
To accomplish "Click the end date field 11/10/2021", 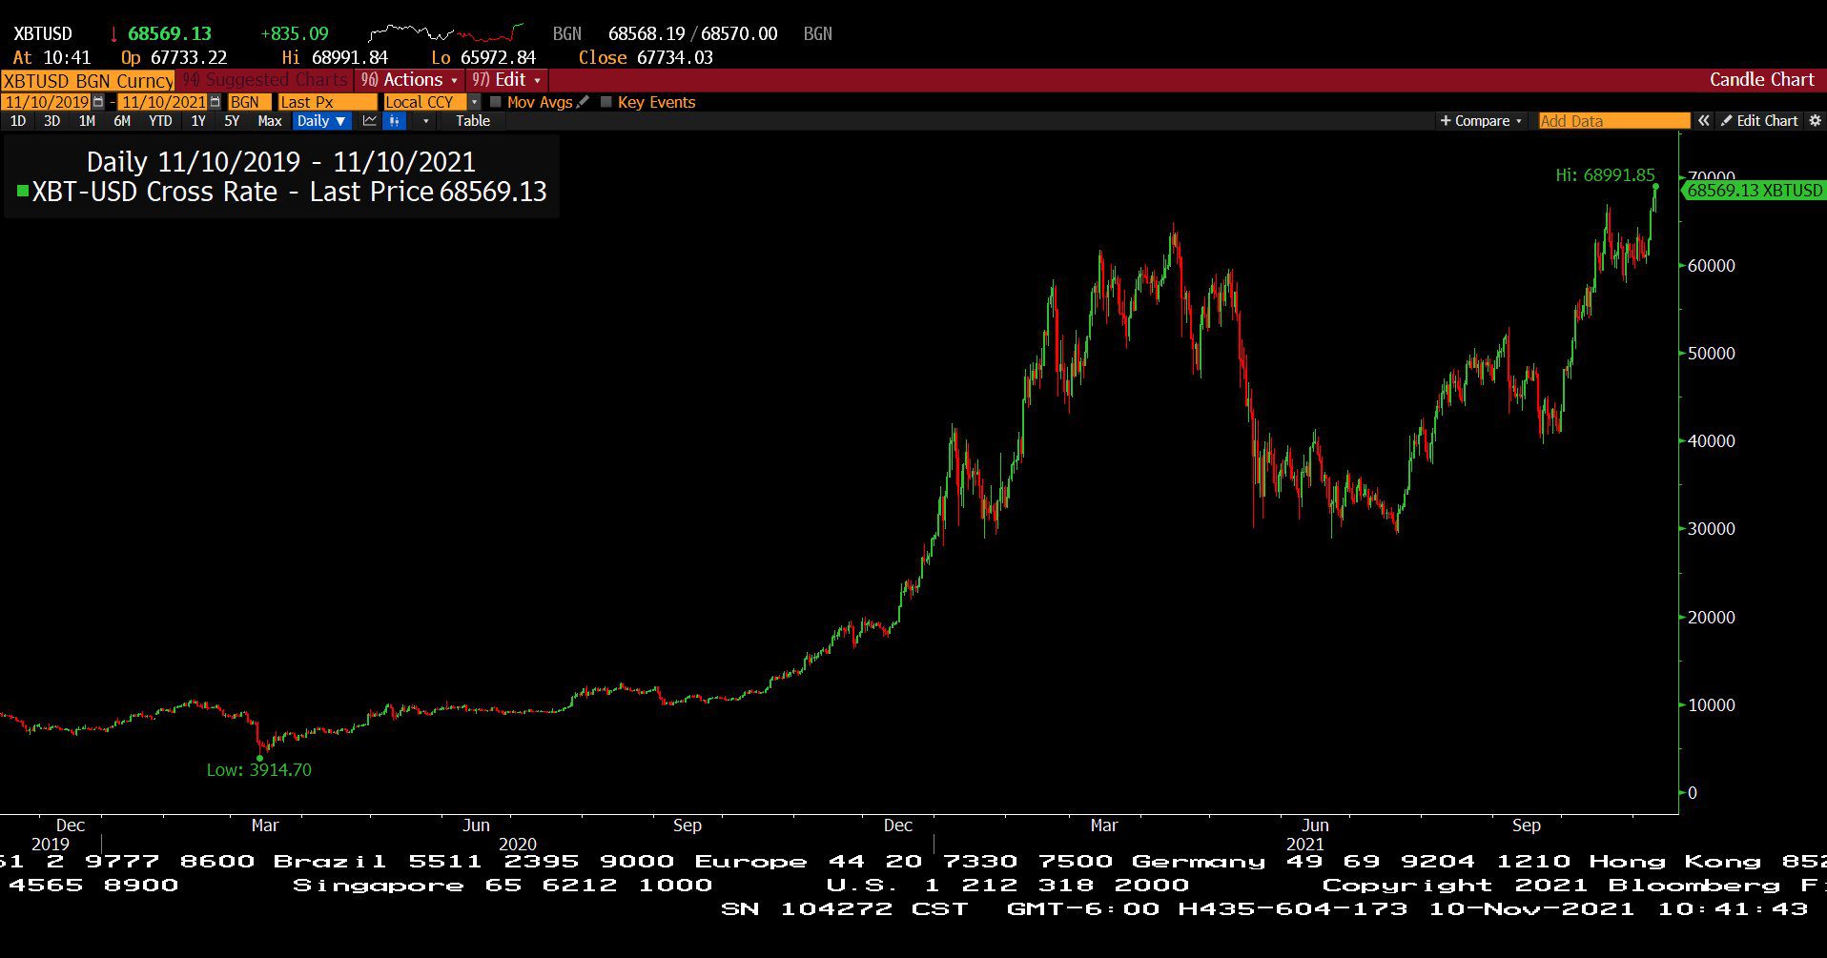I will [x=164, y=102].
